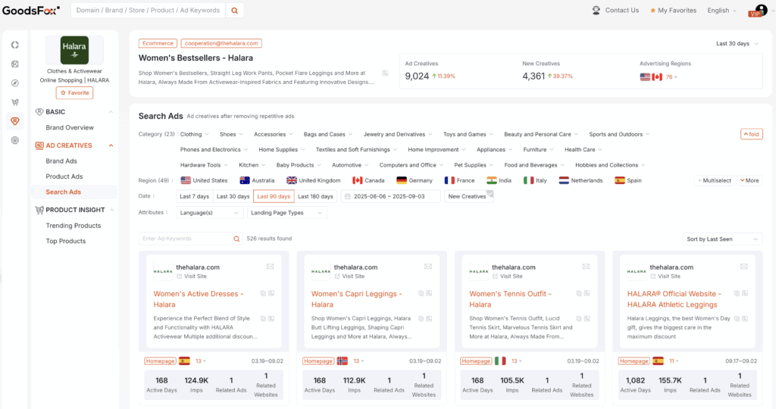The width and height of the screenshot is (776, 409).
Task: Open the Last 30 days period dropdown at top right
Action: click(x=737, y=43)
